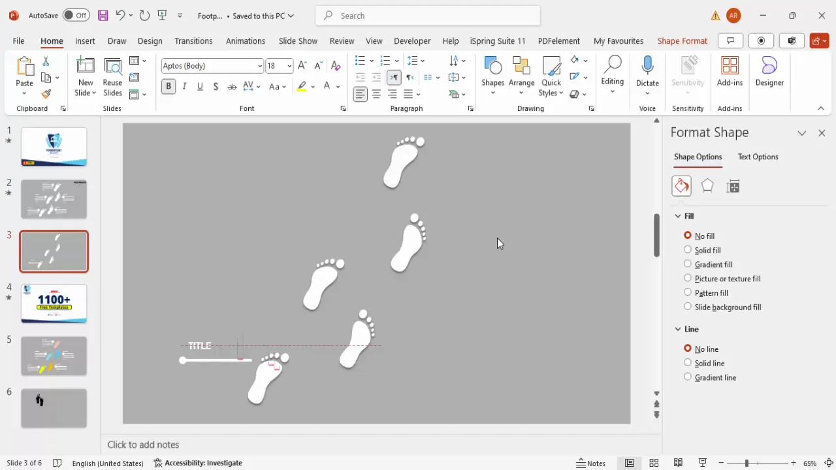Switch to Slide Sorter view in status bar
This screenshot has height=470, width=836.
coord(654,463)
